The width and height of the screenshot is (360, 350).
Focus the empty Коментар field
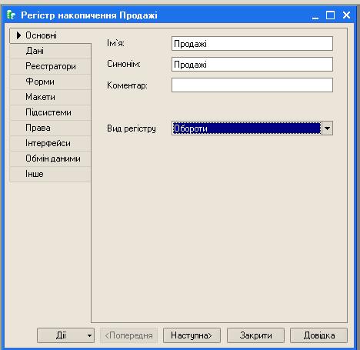(252, 85)
